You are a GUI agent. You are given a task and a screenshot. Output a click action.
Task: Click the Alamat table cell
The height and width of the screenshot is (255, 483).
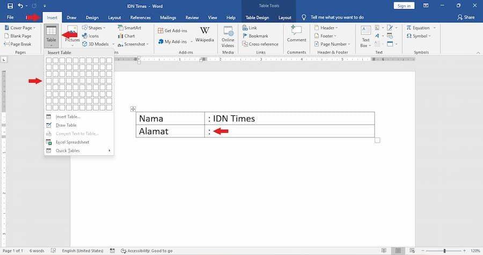[170, 131]
